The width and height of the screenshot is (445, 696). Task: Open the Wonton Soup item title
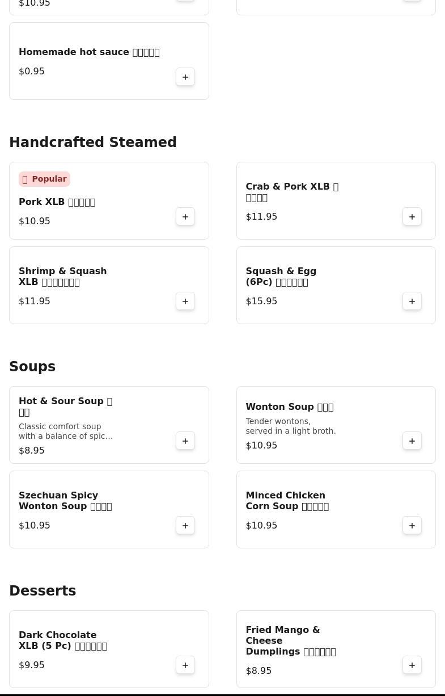(289, 407)
